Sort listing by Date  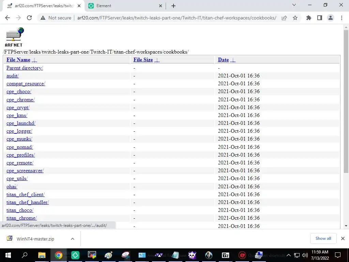click(223, 60)
